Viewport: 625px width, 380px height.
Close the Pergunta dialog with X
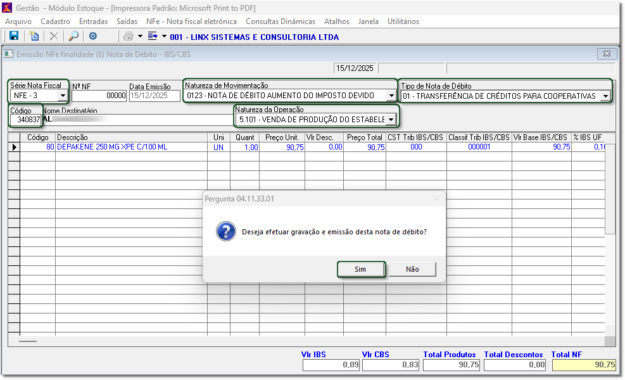click(x=436, y=199)
